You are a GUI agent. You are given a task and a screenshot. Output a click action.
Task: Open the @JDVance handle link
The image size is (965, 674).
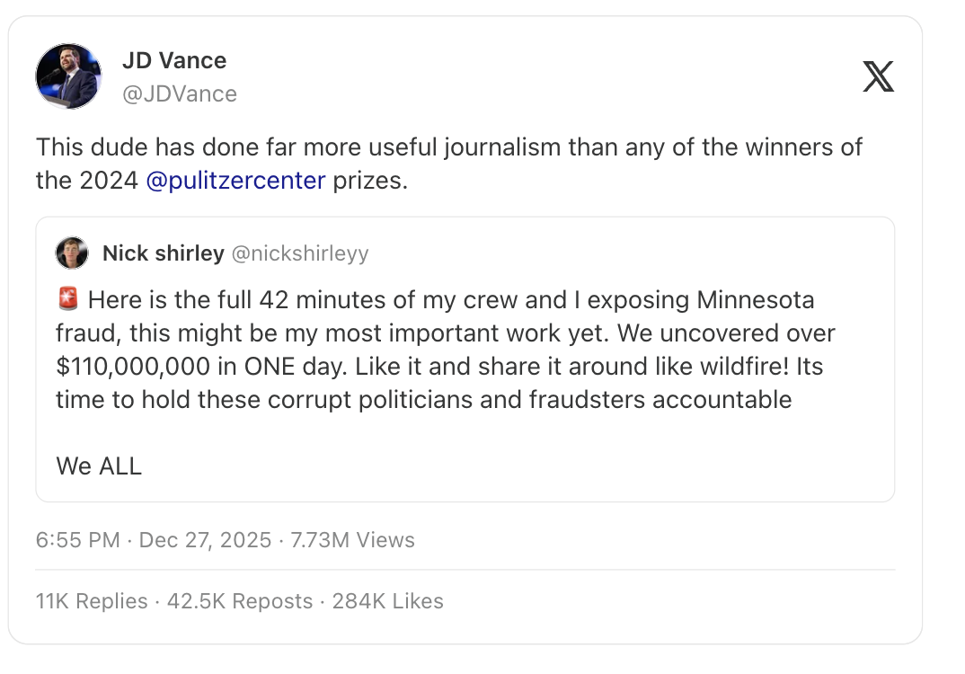[x=179, y=93]
